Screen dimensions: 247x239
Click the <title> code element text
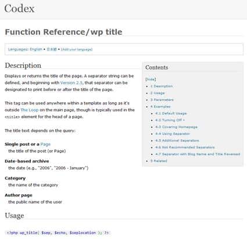click(x=12, y=117)
